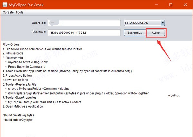Click the Active button
Screen dimensions: 193x137
[x=156, y=33]
